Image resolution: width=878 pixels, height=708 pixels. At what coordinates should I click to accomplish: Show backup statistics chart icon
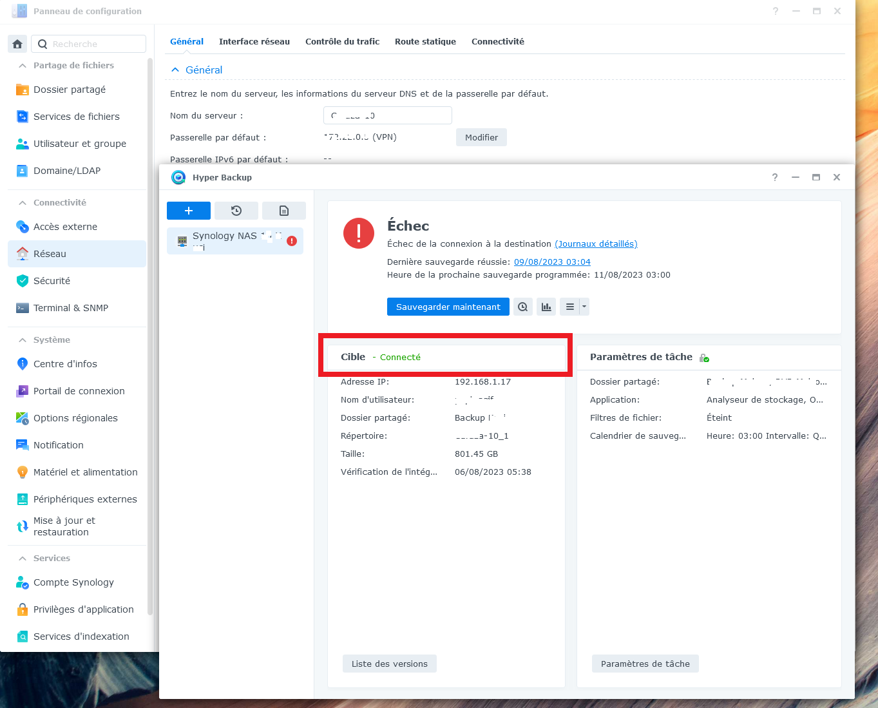pos(547,307)
